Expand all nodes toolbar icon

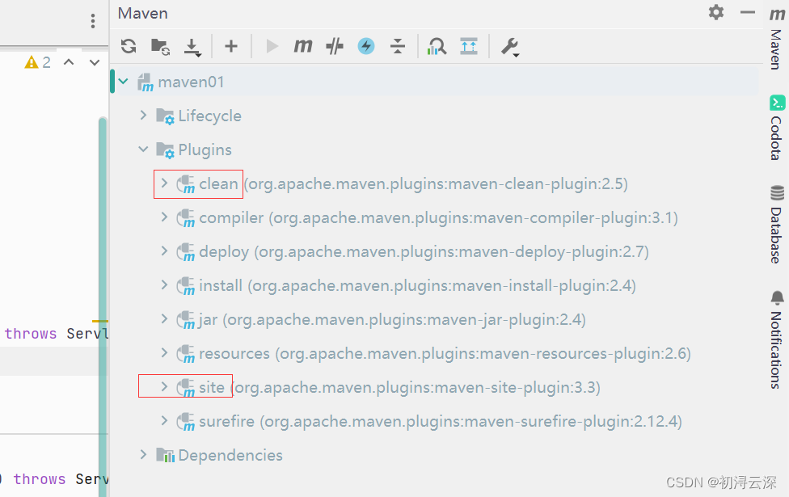469,46
